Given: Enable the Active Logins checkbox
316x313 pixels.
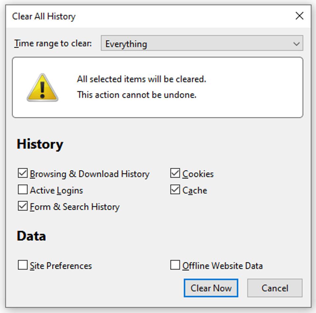Looking at the screenshot, I should pyautogui.click(x=23, y=190).
